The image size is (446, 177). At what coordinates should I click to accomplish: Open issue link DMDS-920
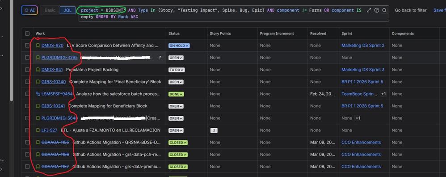52,46
